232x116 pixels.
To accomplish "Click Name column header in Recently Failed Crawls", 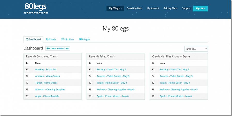I will (x=99, y=63).
